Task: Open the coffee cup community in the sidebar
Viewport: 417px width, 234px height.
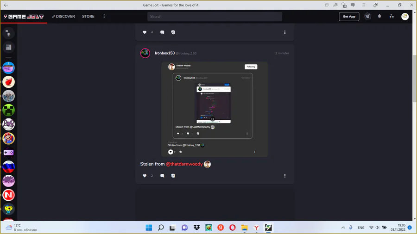Action: (x=8, y=68)
